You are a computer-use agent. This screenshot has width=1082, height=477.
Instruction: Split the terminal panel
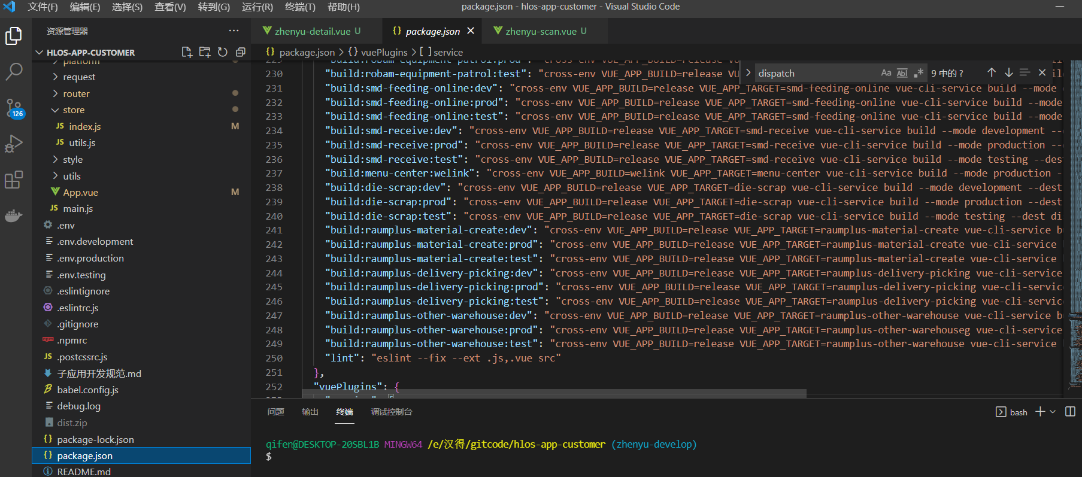tap(1071, 412)
